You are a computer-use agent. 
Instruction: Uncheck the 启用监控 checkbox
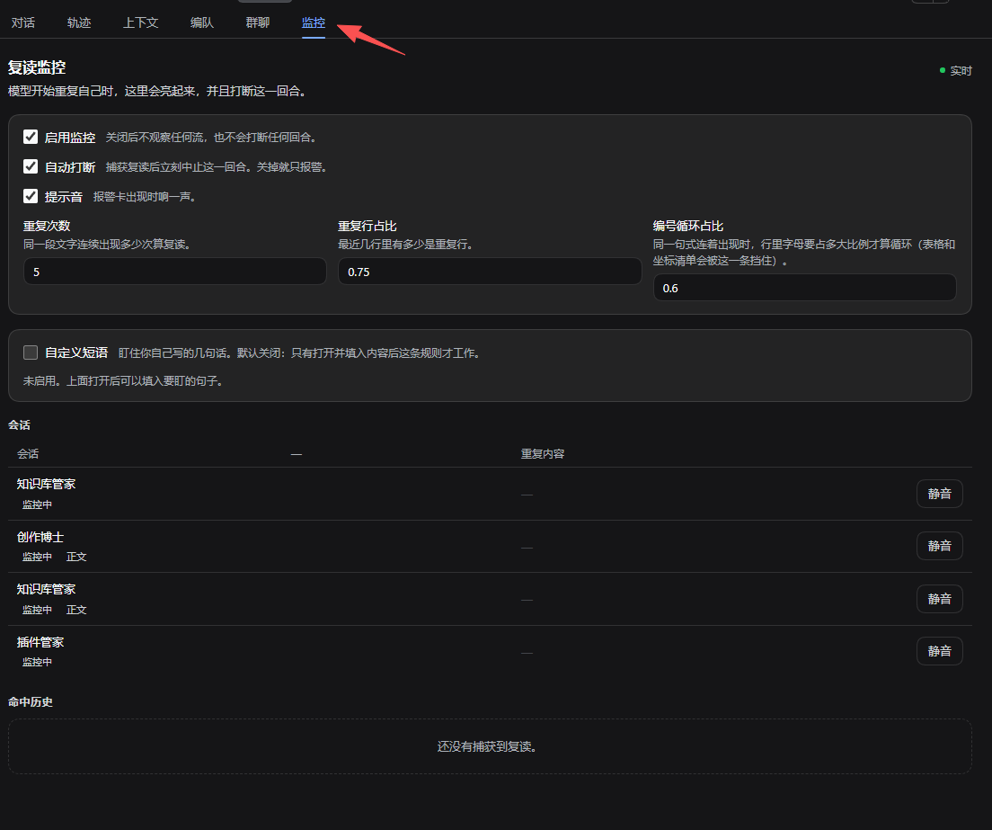[31, 137]
